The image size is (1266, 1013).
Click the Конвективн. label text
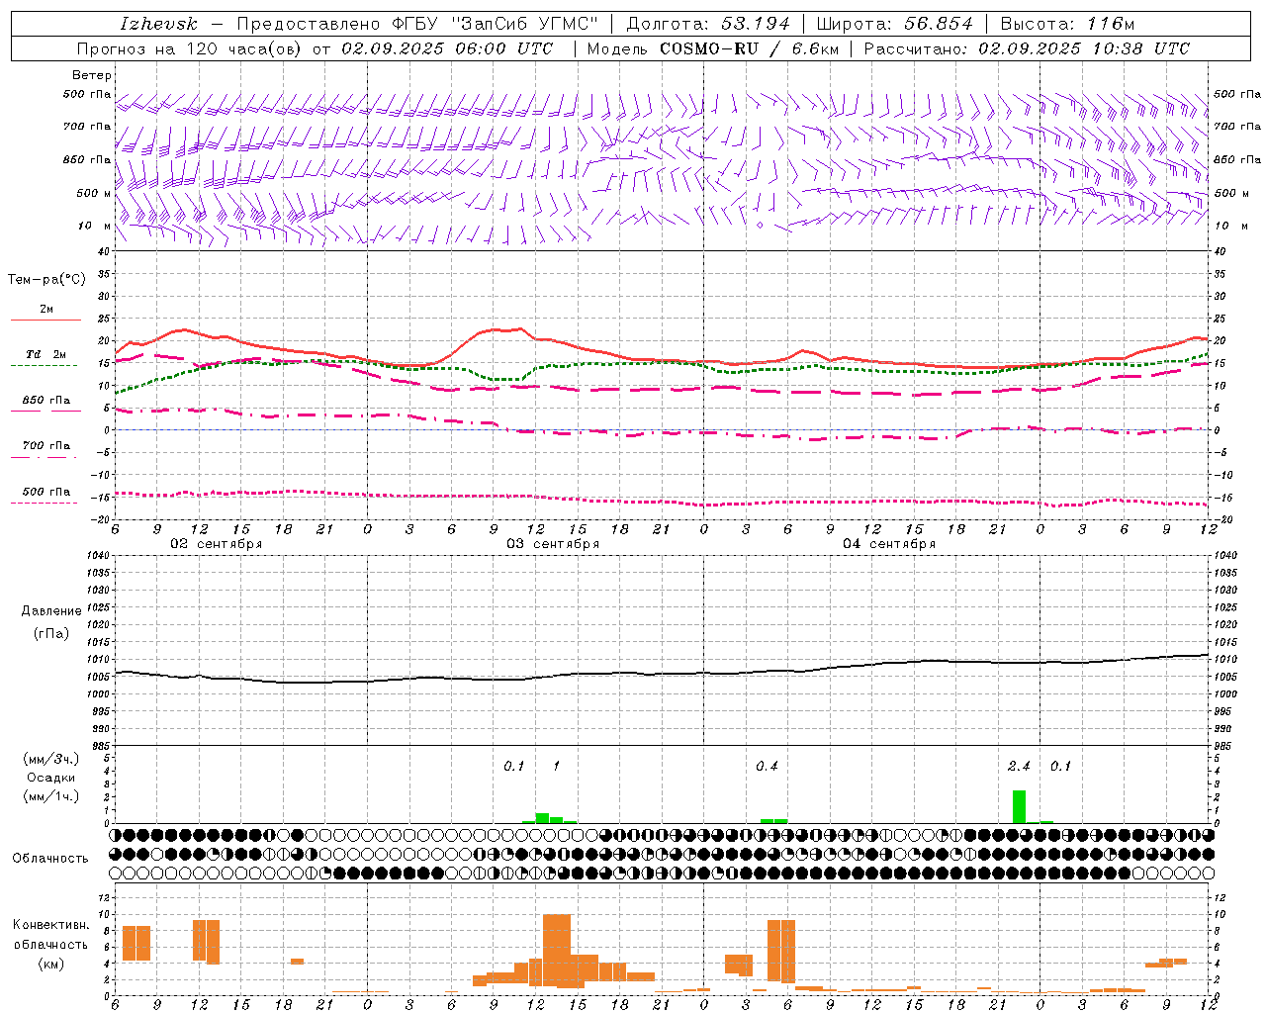pyautogui.click(x=51, y=925)
